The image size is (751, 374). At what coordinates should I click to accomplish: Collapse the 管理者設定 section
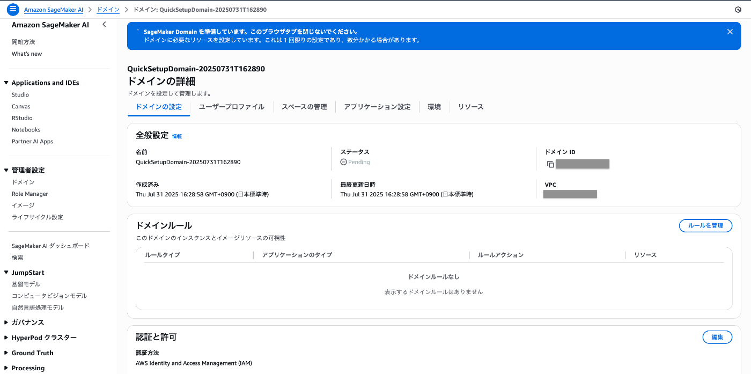click(6, 170)
